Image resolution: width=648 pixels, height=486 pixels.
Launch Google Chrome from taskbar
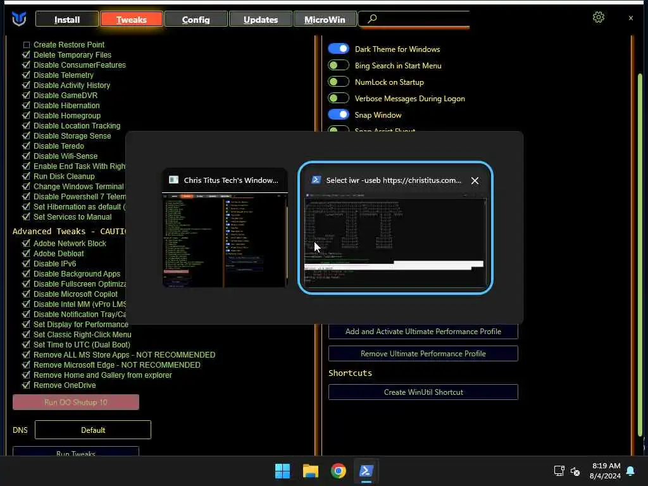(x=338, y=471)
